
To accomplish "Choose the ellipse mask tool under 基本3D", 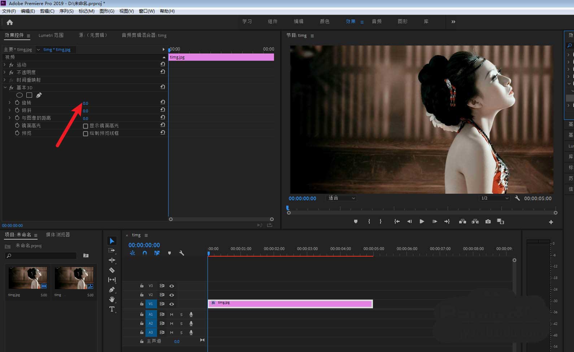I will [19, 95].
